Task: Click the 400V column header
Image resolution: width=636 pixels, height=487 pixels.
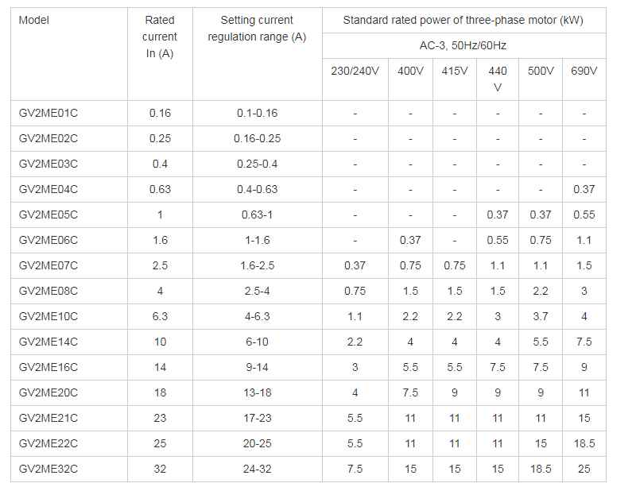Action: (410, 71)
